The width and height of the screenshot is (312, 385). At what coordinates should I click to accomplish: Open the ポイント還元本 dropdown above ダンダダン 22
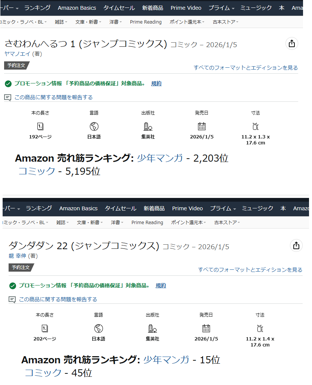tap(188, 223)
